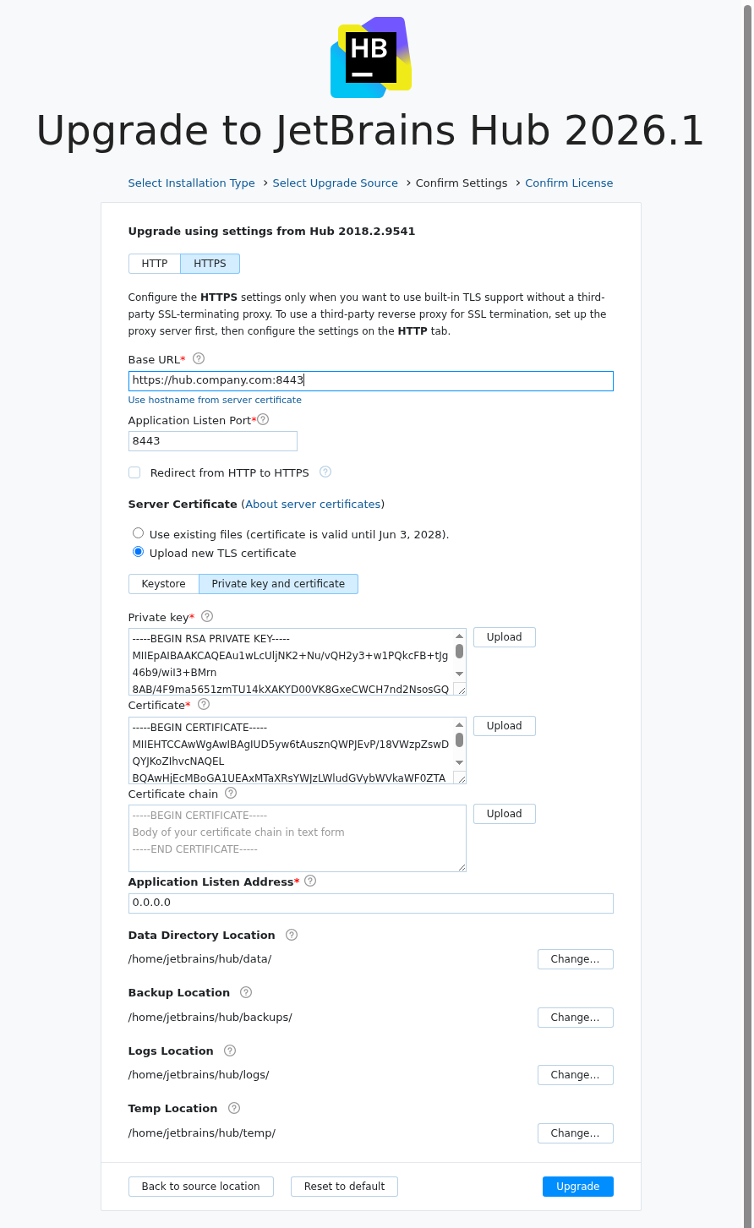Choose "Upload new TLS certificate" option
The width and height of the screenshot is (754, 1228).
[x=138, y=551]
